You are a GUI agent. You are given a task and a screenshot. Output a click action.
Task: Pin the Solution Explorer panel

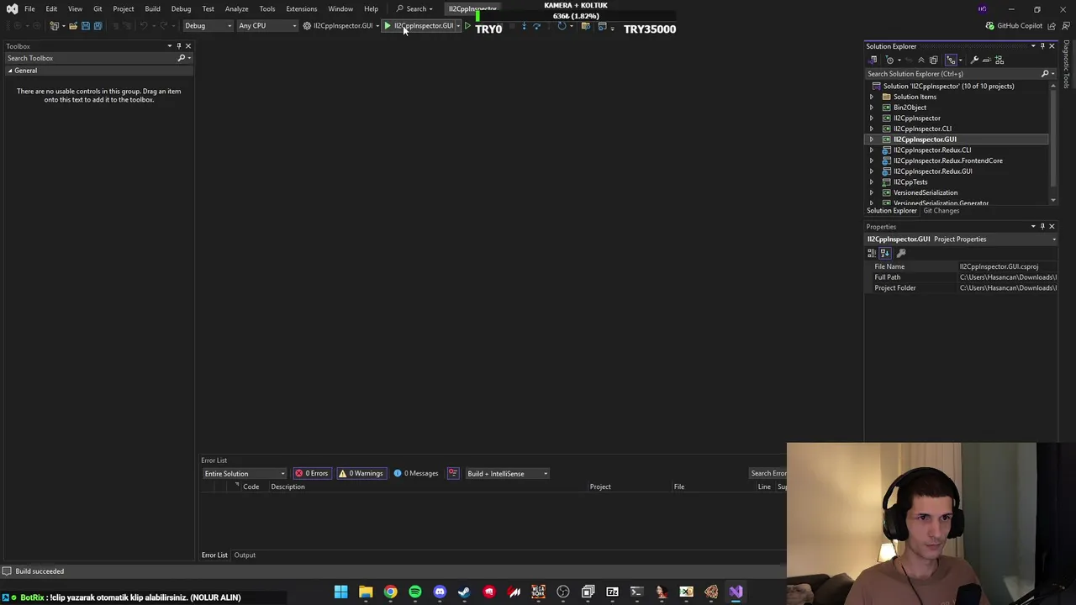tap(1042, 46)
